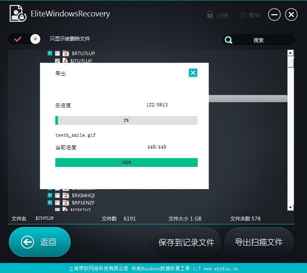The width and height of the screenshot is (307, 273).
Task: Minimize the EliteWindowsRecovery window
Action: [x=274, y=14]
